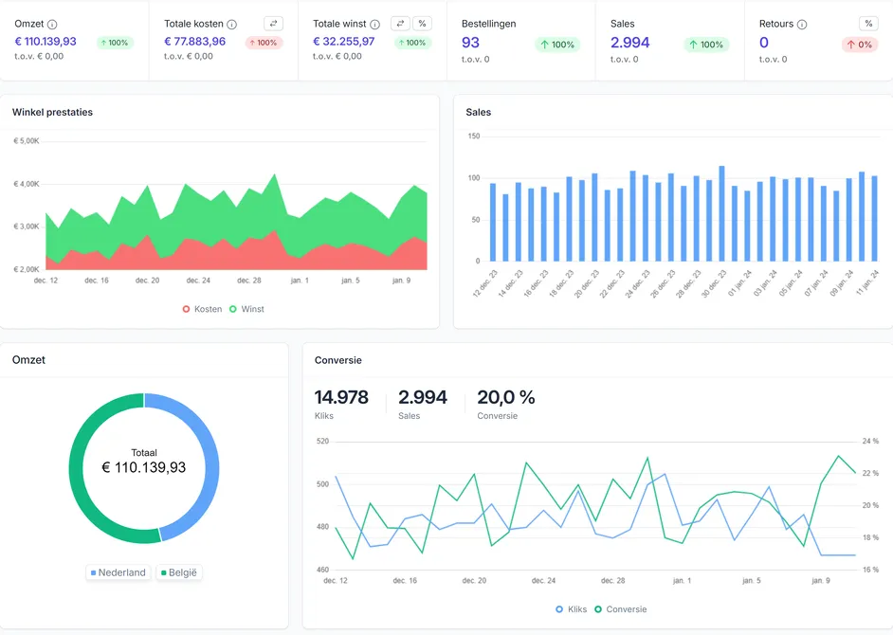Click the info icon next to Retours
893x635 pixels.
click(x=802, y=25)
